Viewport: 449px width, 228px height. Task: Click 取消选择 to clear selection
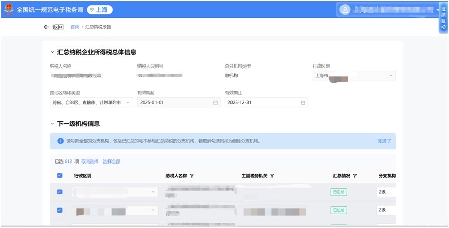(89, 161)
